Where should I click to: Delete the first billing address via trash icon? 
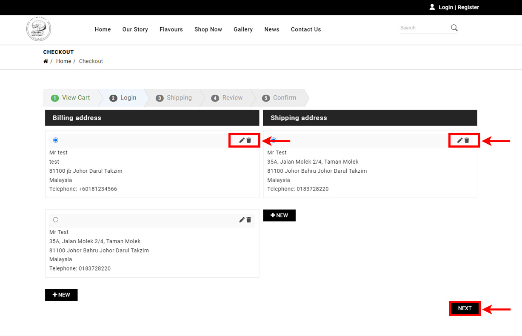tap(249, 140)
